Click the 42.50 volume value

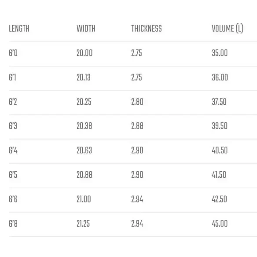tap(219, 199)
